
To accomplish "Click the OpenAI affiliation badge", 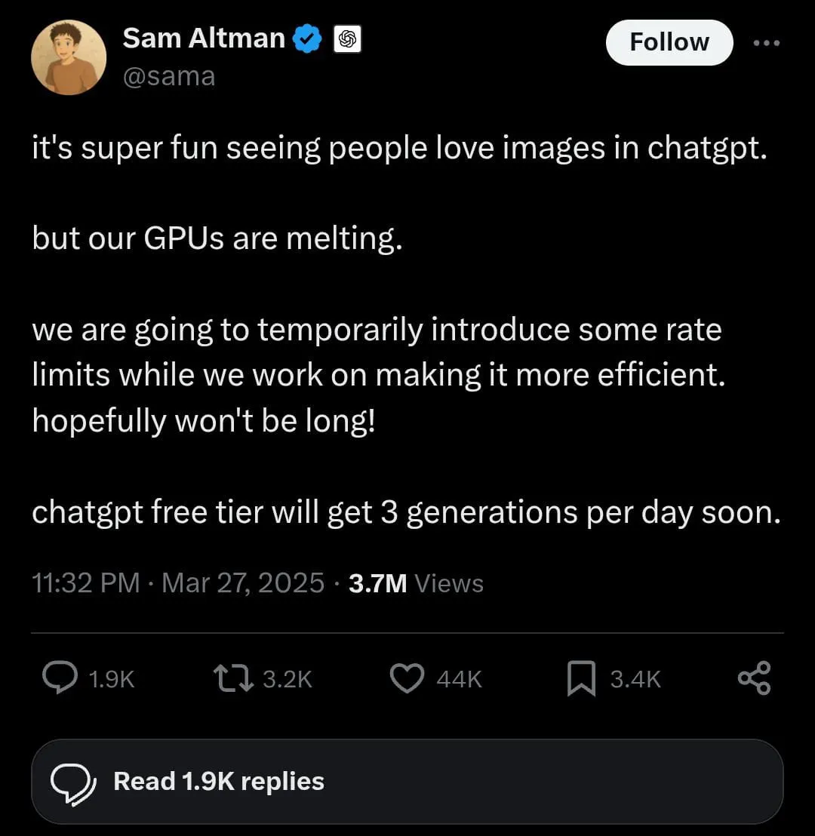I will click(347, 38).
